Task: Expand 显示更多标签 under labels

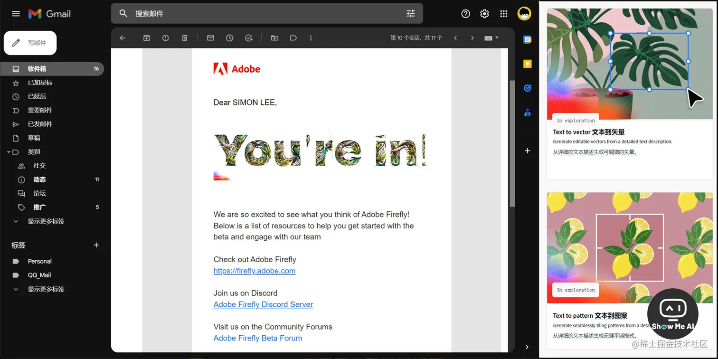Action: 46,289
